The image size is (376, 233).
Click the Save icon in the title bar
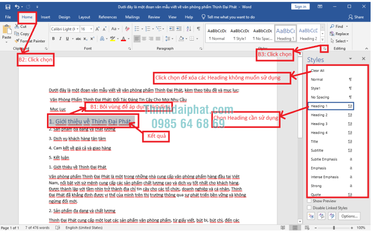point(8,7)
